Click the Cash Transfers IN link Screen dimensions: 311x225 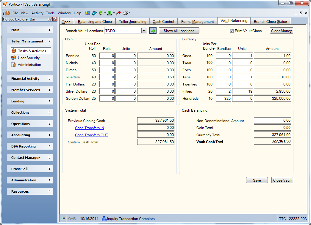click(90, 128)
